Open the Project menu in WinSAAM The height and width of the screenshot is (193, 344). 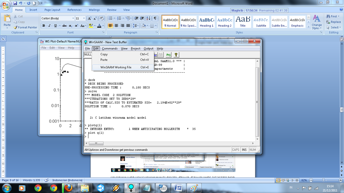pos(135,49)
